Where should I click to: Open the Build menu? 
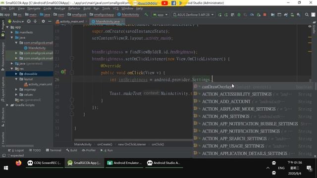point(87,8)
